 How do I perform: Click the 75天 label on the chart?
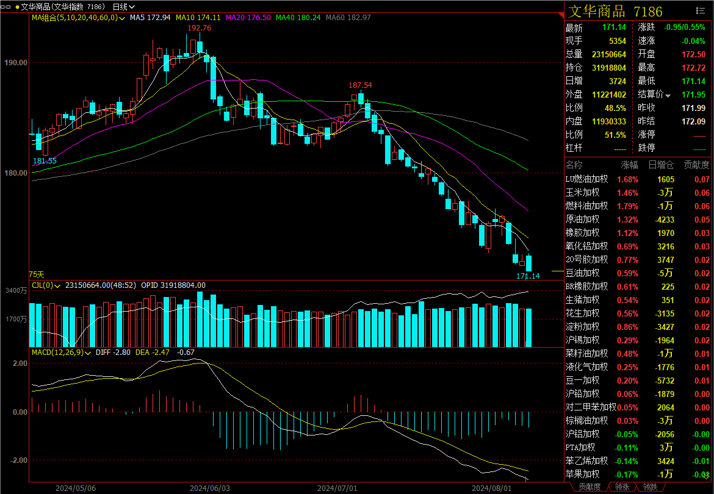(37, 274)
